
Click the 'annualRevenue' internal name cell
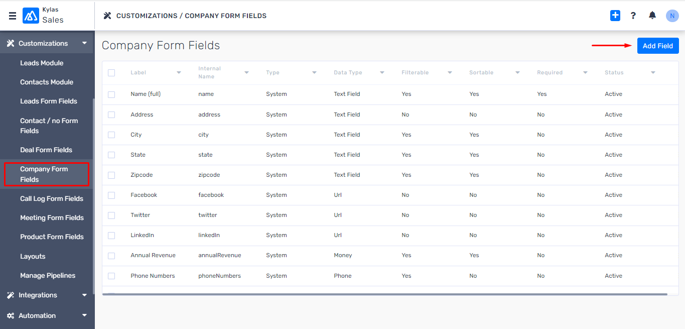coord(220,255)
